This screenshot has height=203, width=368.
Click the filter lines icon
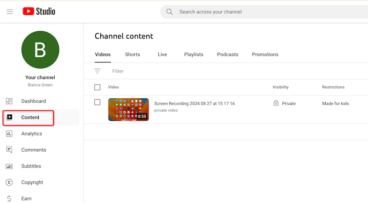[97, 71]
